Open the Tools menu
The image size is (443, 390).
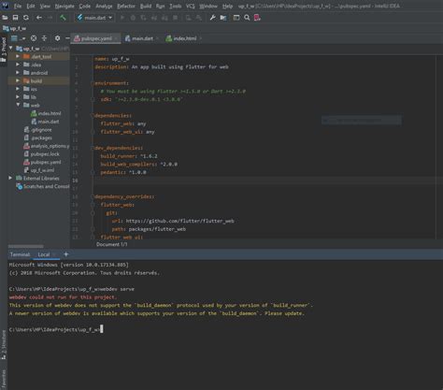point(176,6)
